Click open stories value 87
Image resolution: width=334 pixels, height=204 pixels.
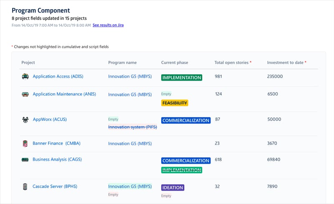point(218,119)
